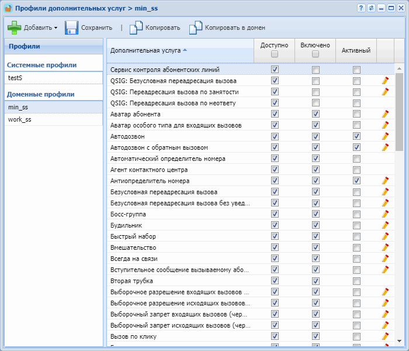Toggle the Включено header checkbox
409x351 pixels.
tap(316, 54)
